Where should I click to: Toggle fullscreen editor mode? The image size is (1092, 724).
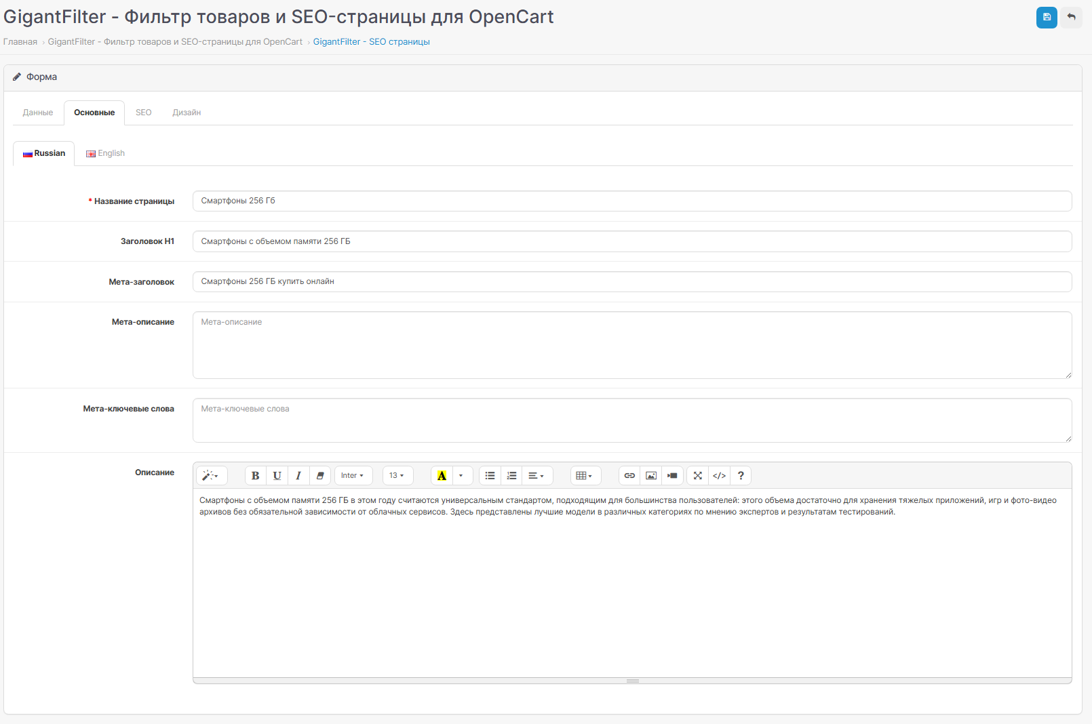click(698, 476)
